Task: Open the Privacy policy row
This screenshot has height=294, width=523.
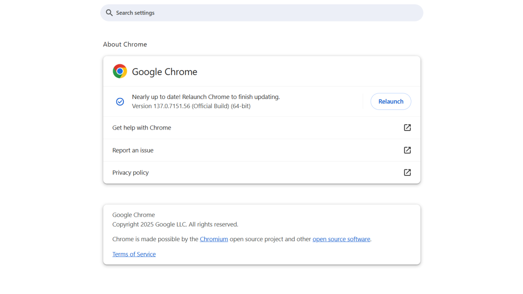Action: 262,173
